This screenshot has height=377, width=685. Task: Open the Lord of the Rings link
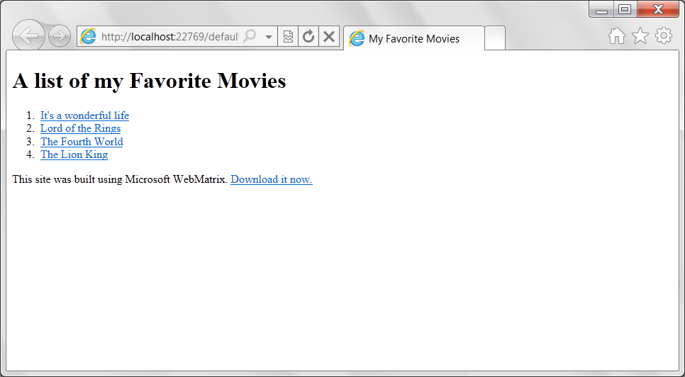pyautogui.click(x=80, y=128)
